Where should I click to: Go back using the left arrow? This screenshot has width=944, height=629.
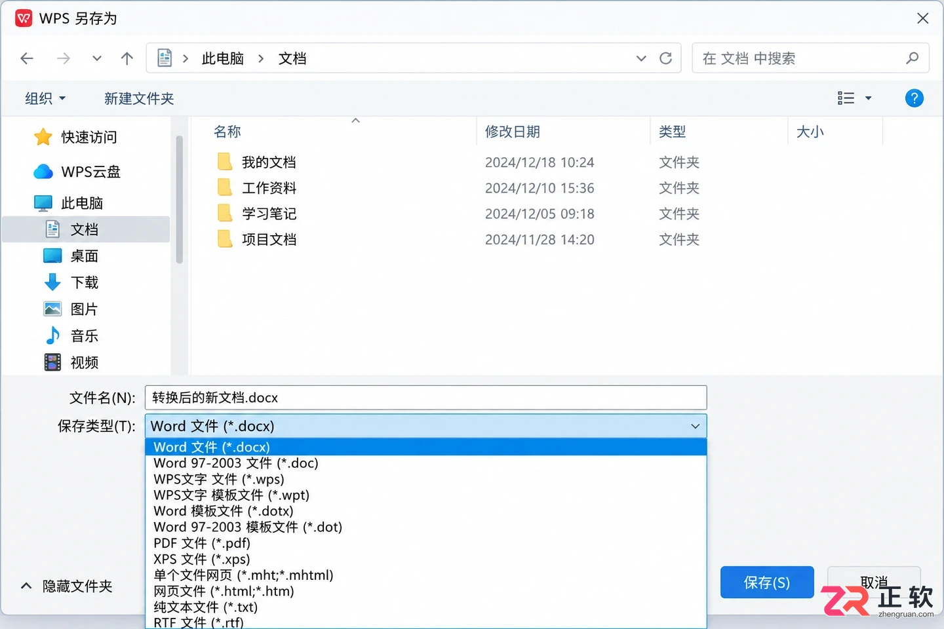click(27, 58)
